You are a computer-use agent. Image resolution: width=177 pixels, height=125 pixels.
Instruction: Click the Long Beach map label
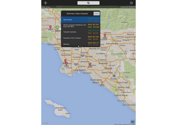pyautogui.click(x=79, y=70)
